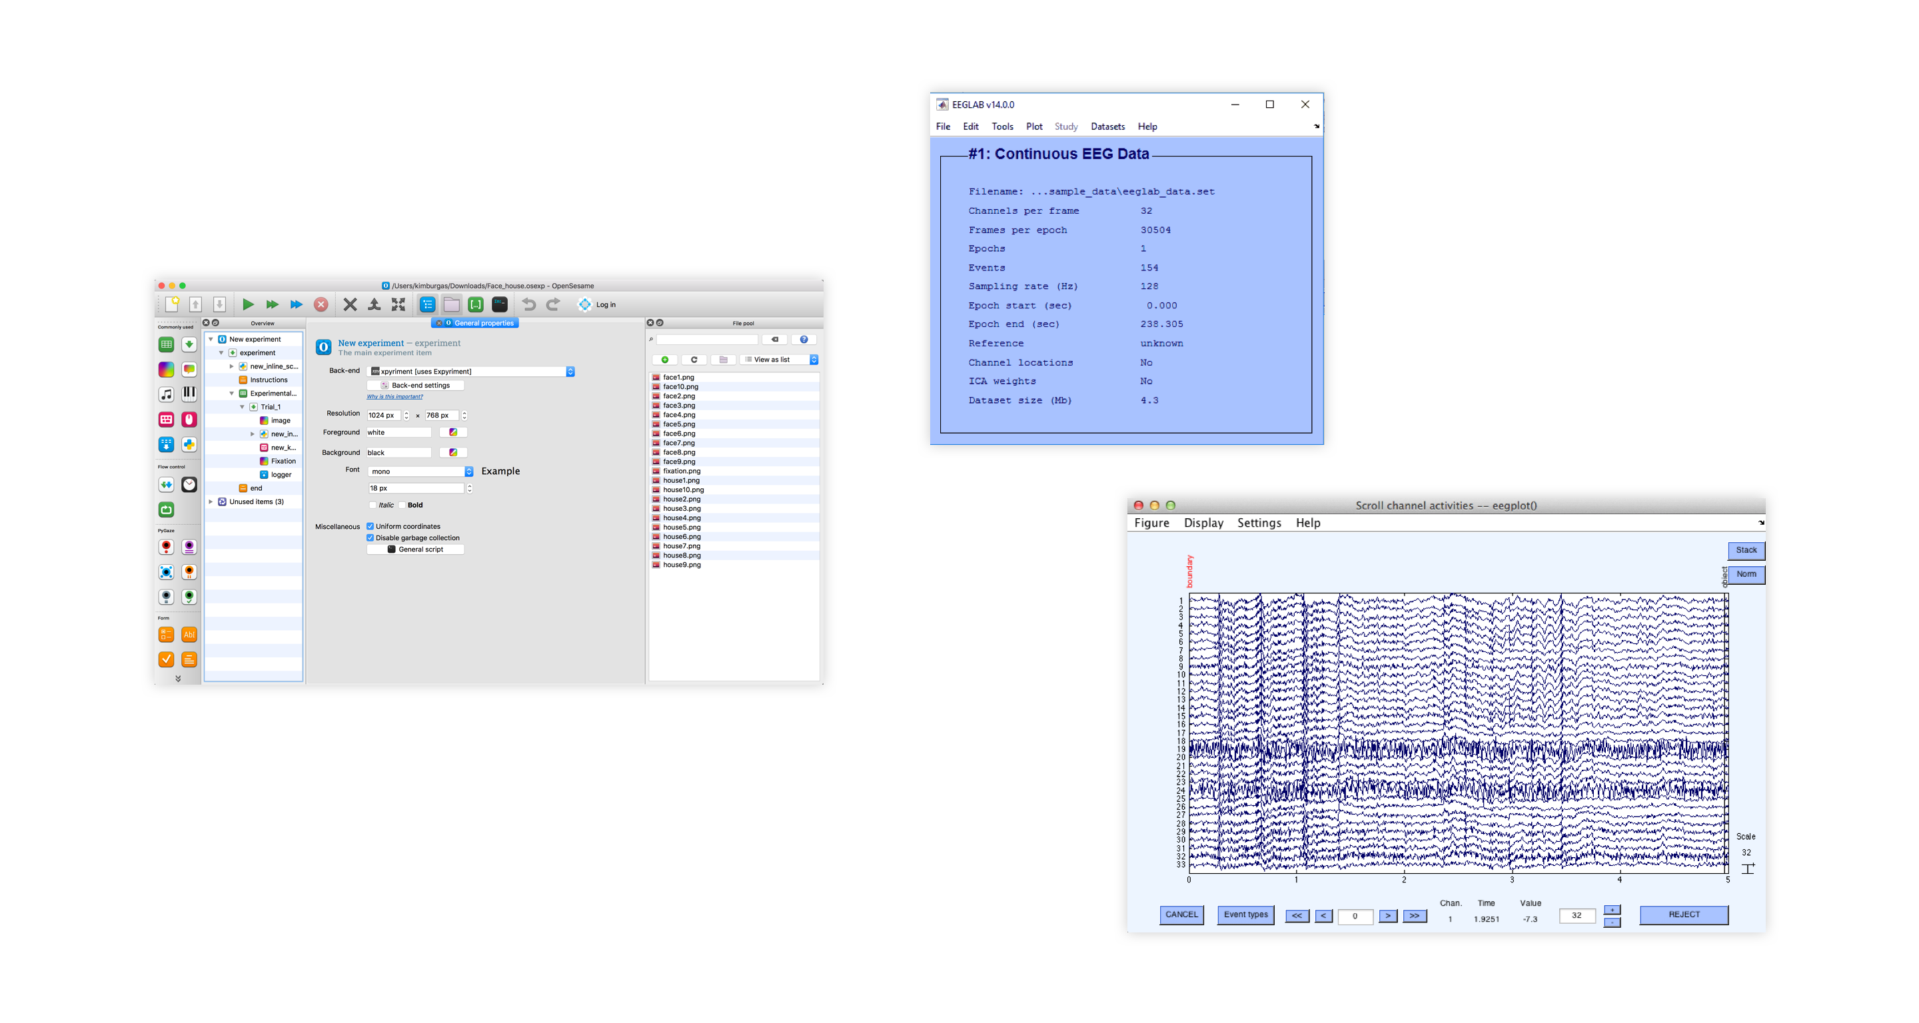Select the mouse response item icon

[x=189, y=419]
